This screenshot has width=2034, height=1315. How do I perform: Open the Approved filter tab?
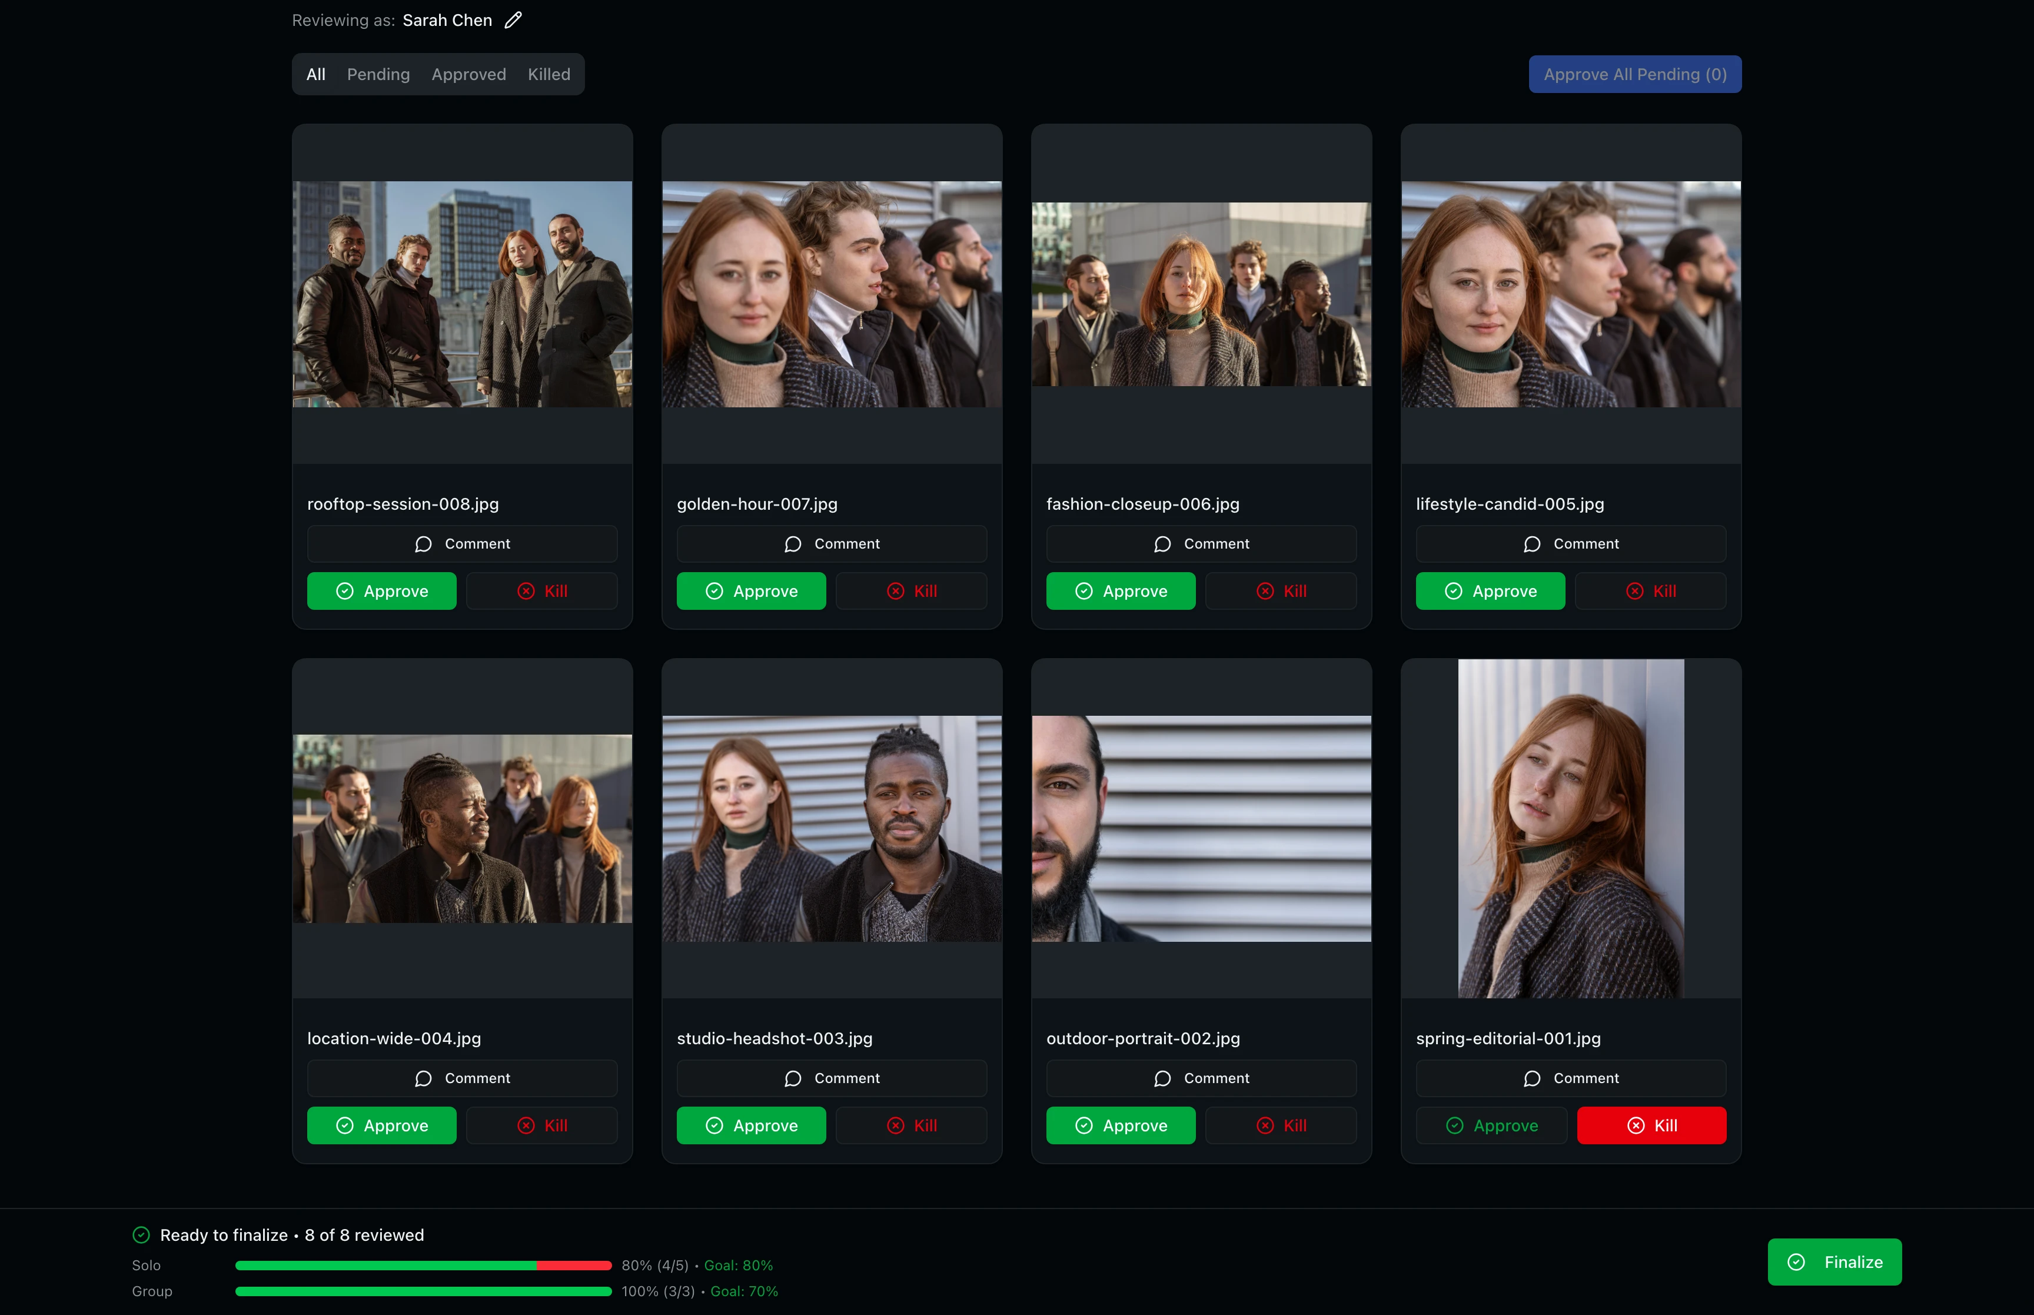tap(468, 74)
